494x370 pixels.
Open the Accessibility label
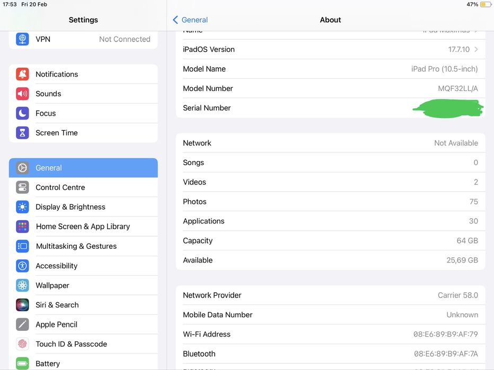coord(56,266)
